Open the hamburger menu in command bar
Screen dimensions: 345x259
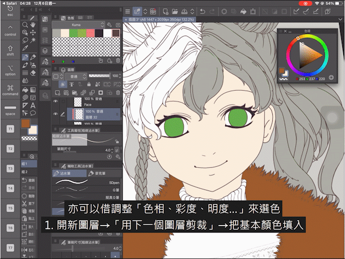pos(128,11)
